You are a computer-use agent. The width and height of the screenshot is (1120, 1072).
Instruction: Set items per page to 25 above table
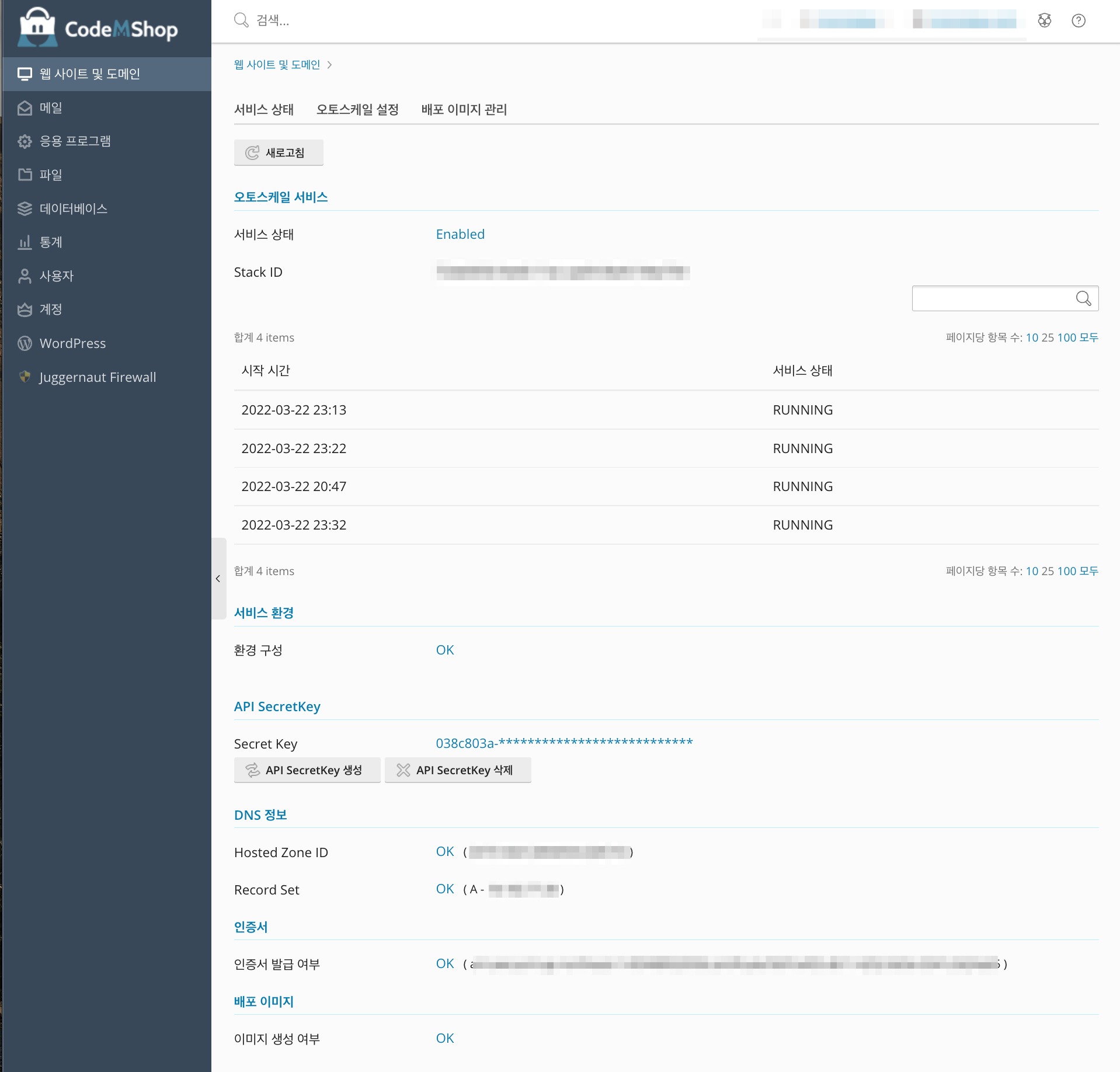click(1048, 337)
